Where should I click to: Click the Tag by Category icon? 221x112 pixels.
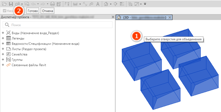(x=91, y=4)
